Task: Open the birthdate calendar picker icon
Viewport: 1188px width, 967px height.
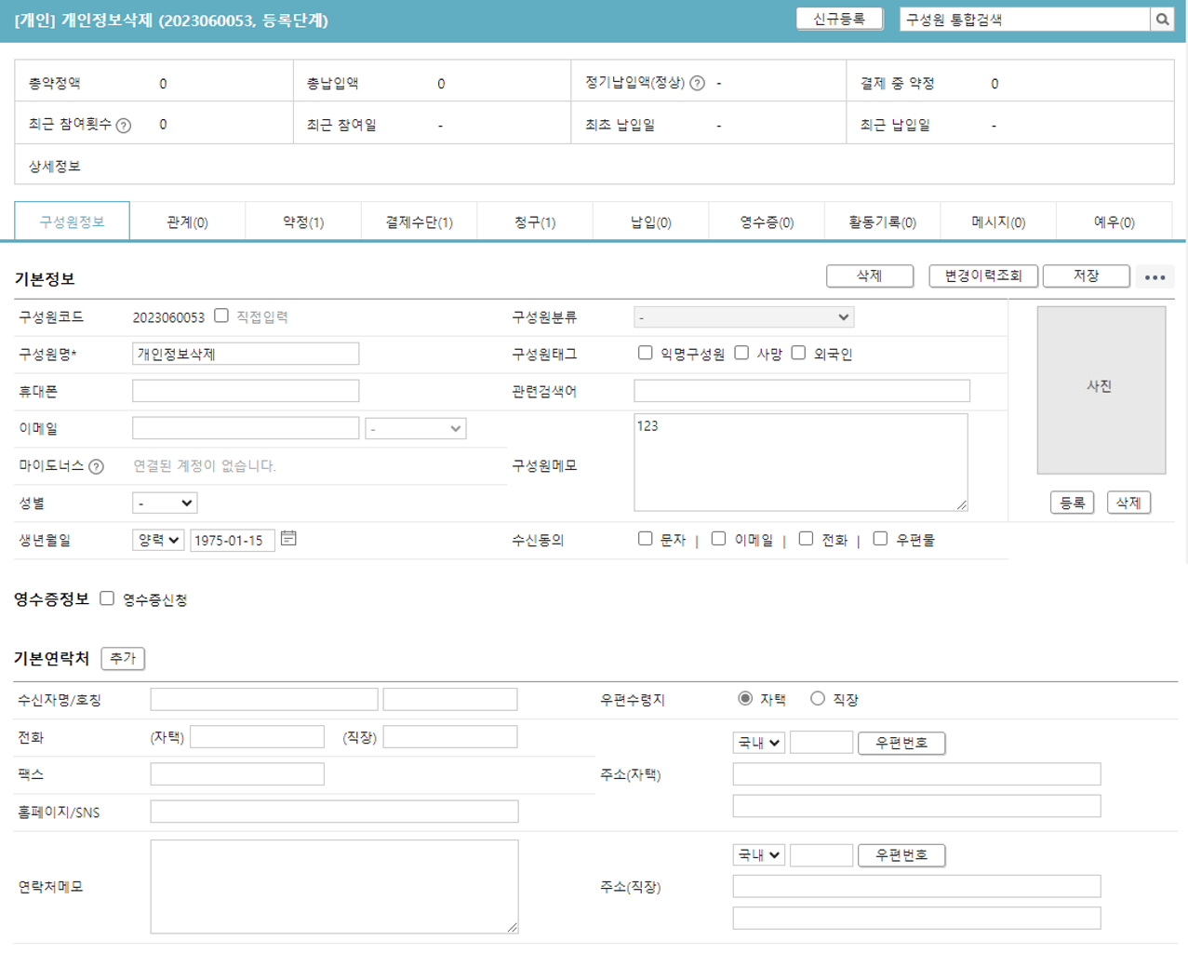Action: (x=288, y=538)
